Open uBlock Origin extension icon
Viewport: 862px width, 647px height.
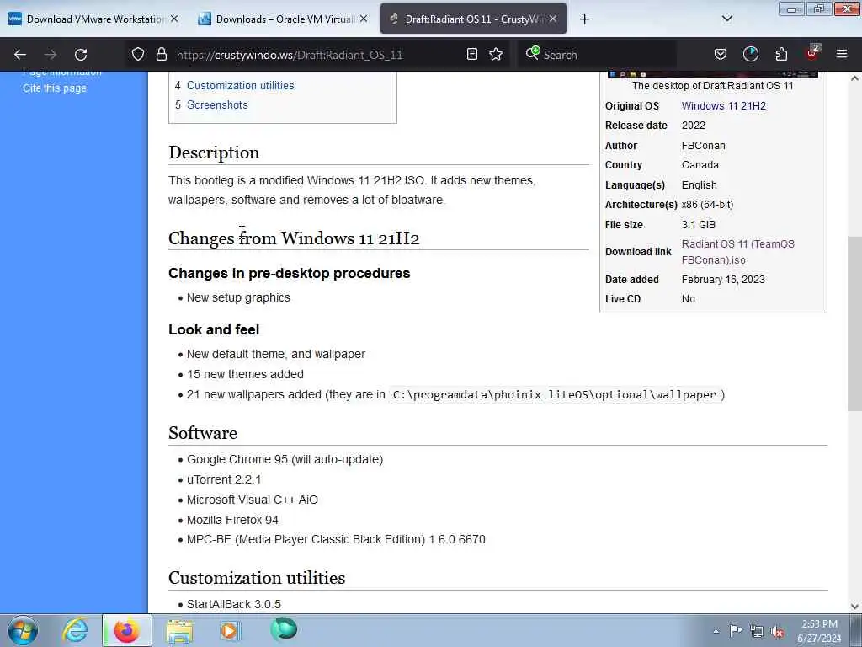812,53
